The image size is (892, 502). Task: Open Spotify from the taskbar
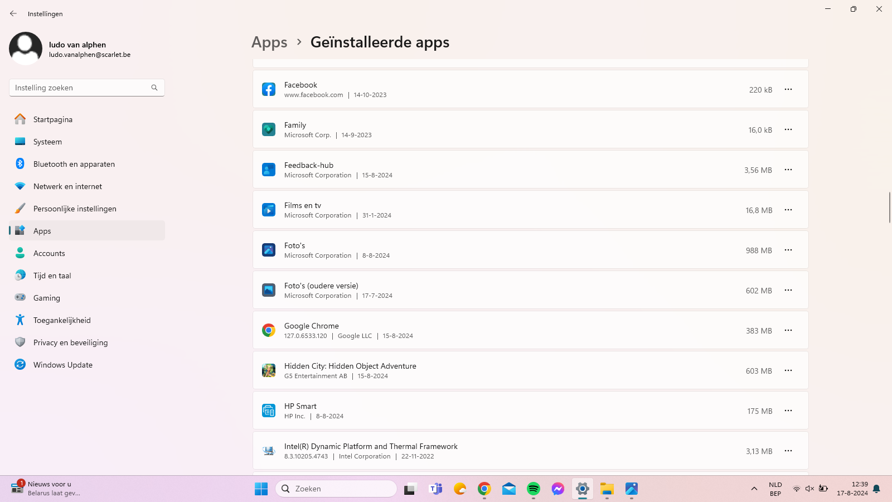click(534, 489)
